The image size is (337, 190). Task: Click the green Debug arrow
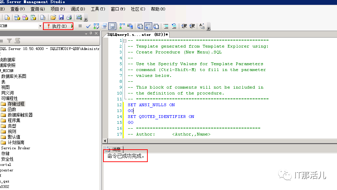(x=72, y=26)
